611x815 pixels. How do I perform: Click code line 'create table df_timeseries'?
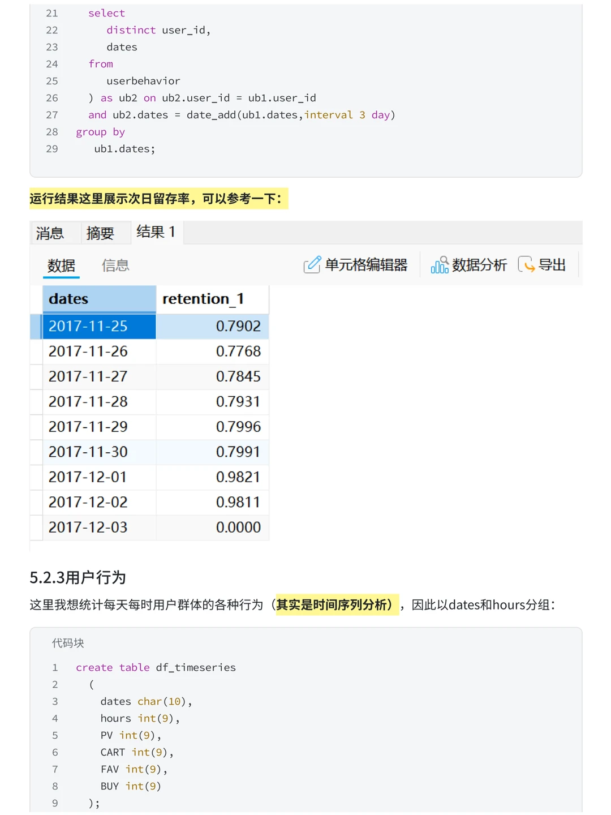[156, 667]
